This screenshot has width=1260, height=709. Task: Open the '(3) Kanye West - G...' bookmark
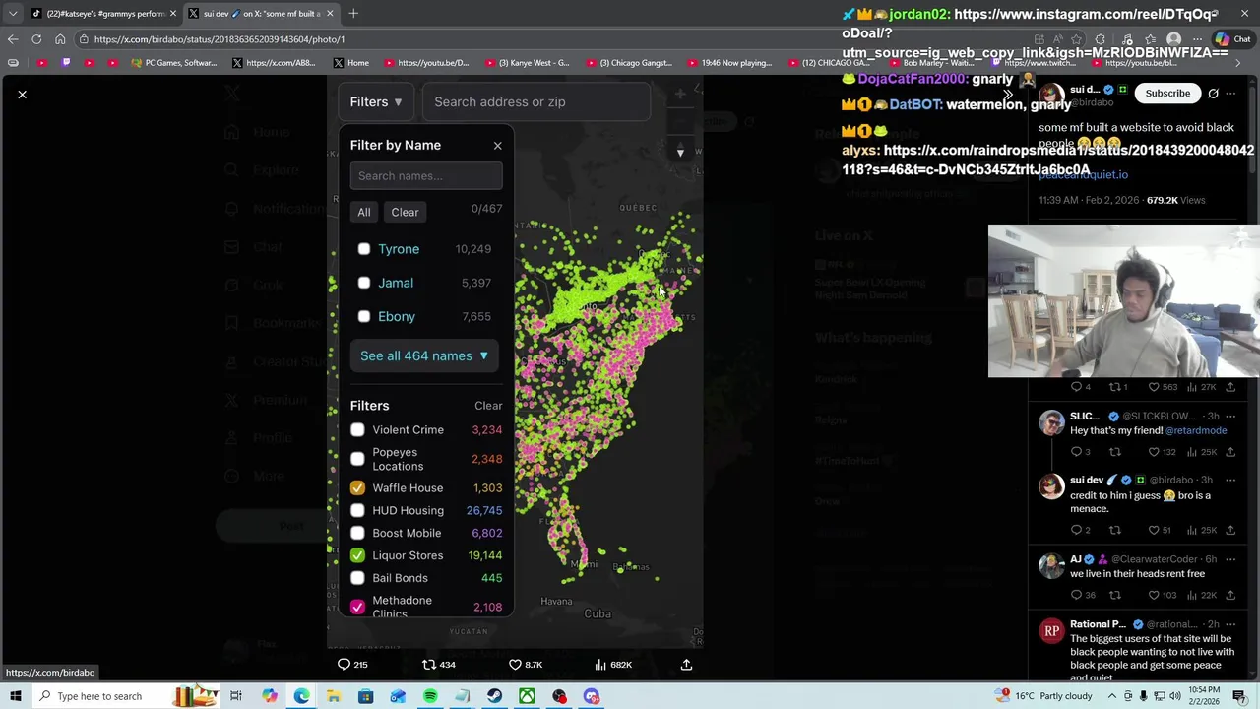point(527,63)
